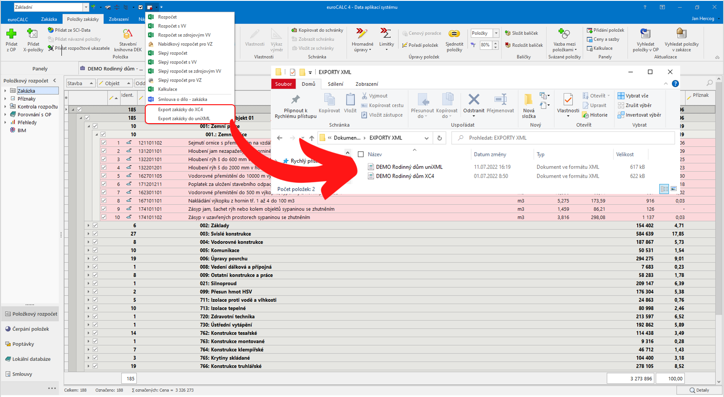Click Kopírovat do schránky

(317, 30)
